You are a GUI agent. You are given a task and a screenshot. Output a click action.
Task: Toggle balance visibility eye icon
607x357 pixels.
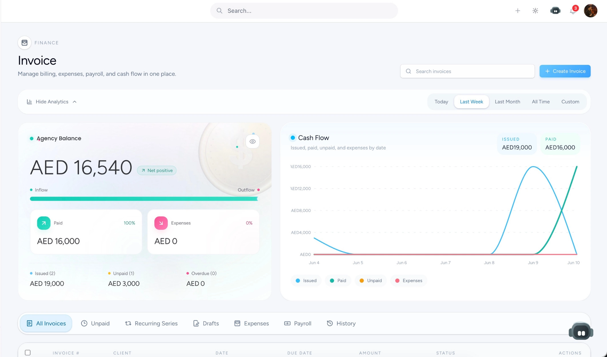point(253,141)
